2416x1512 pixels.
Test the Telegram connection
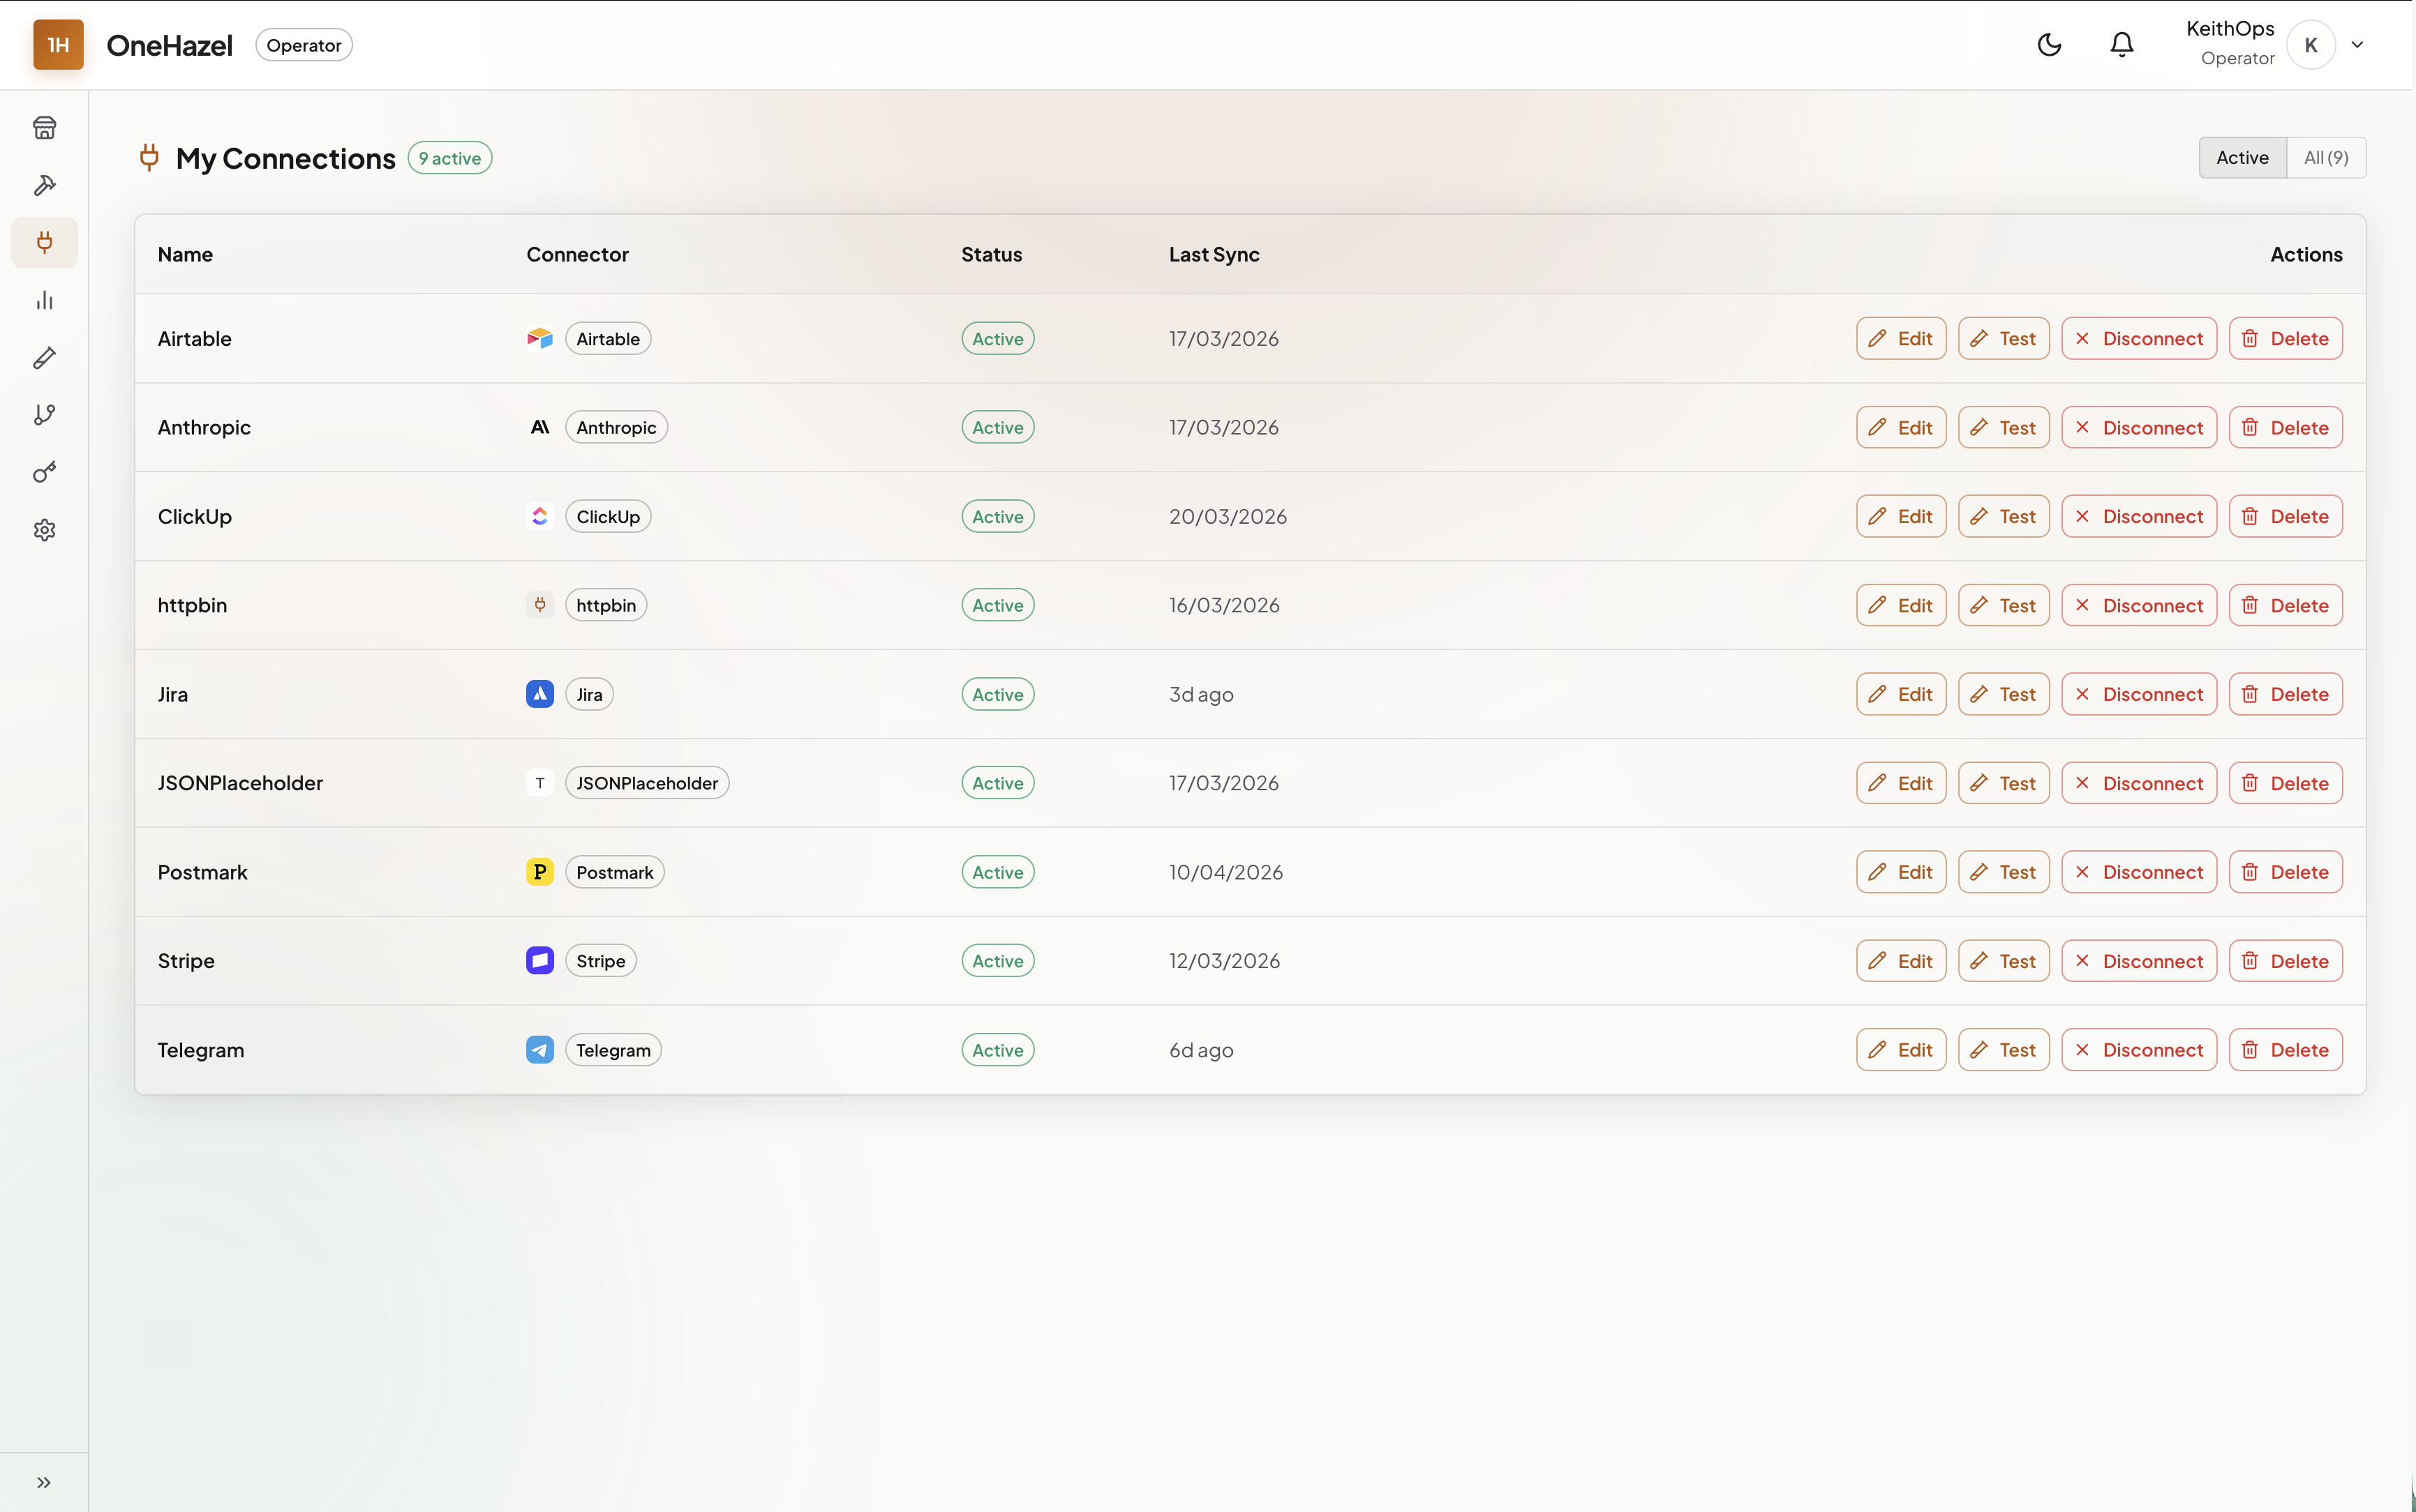(x=2003, y=1050)
